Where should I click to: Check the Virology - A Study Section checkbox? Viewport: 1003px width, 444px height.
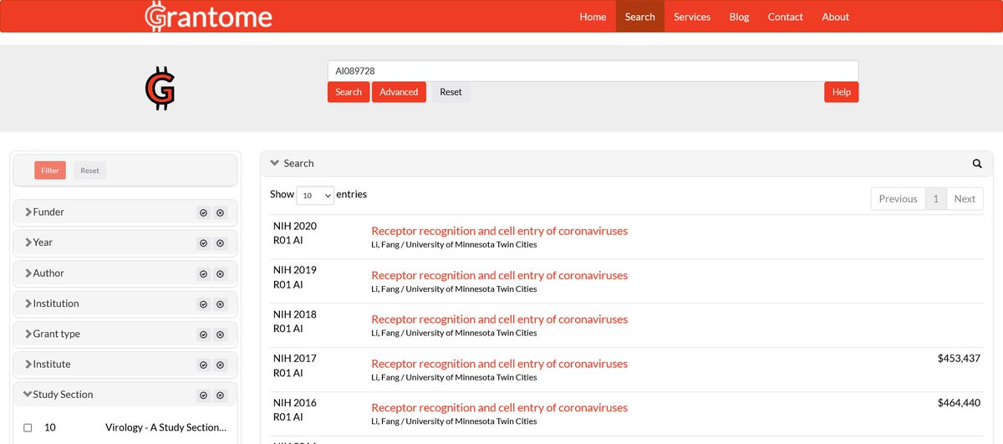pos(28,427)
